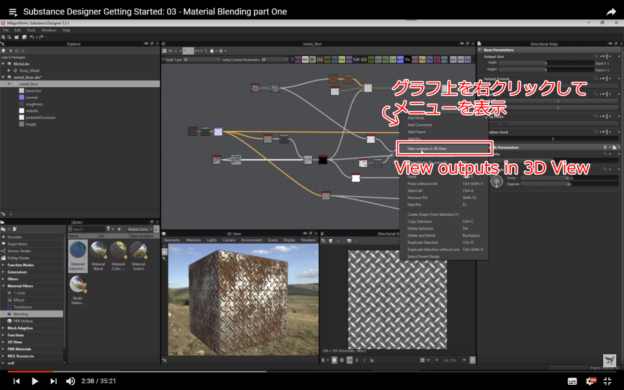Open Library filter funnel dropdown

[x=110, y=229]
